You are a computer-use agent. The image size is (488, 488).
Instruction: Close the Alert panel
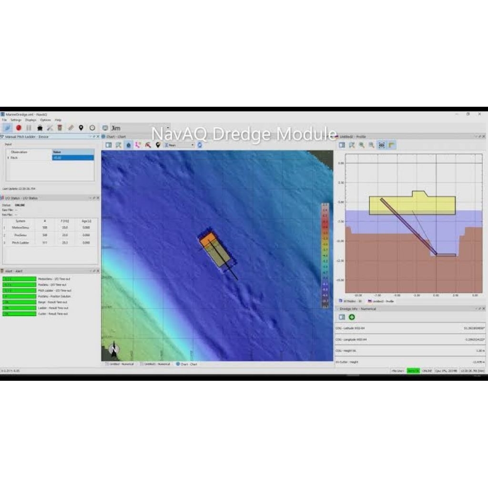tap(98, 271)
